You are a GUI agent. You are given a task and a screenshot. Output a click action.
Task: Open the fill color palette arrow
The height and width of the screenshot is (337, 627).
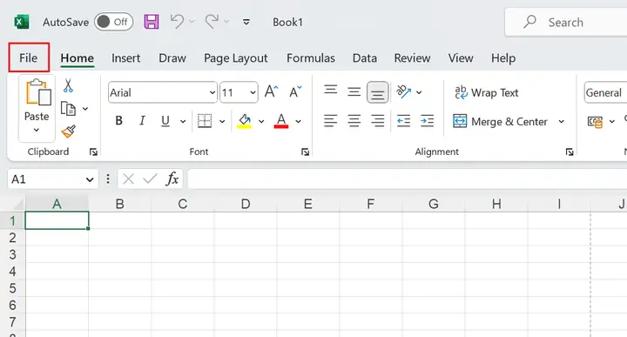(x=261, y=121)
